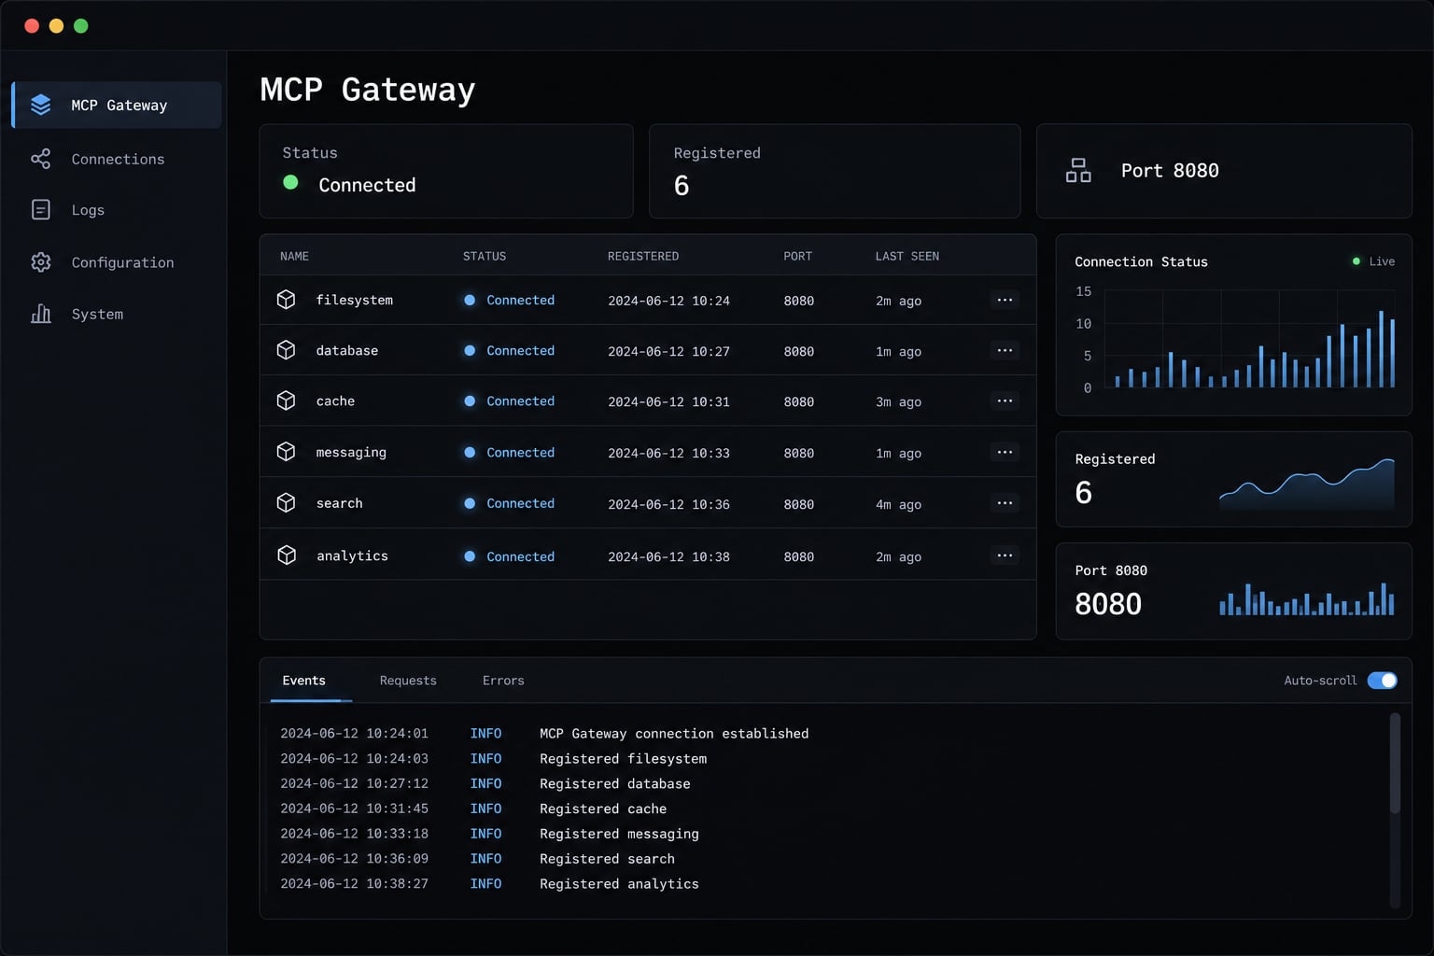Viewport: 1434px width, 956px height.
Task: Click the Port 8080 mini bar chart
Action: (x=1307, y=598)
